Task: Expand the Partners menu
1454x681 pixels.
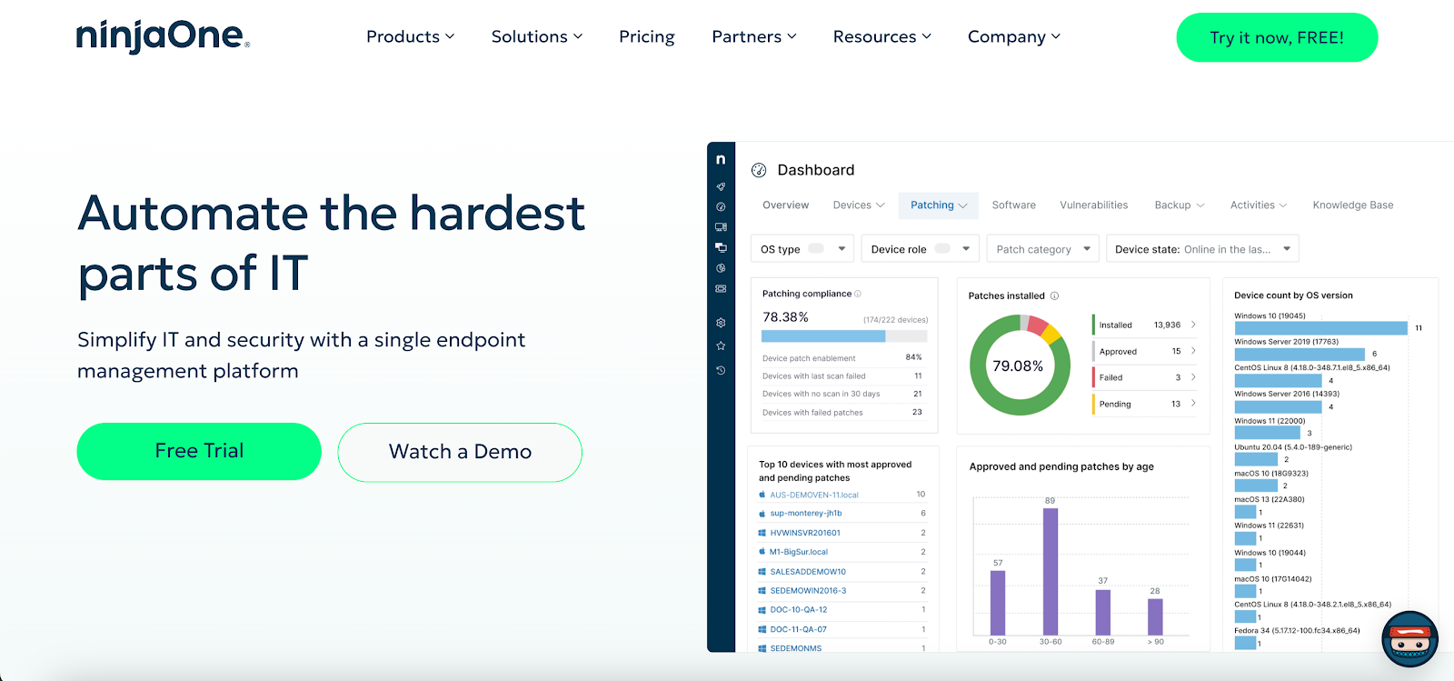Action: 754,36
